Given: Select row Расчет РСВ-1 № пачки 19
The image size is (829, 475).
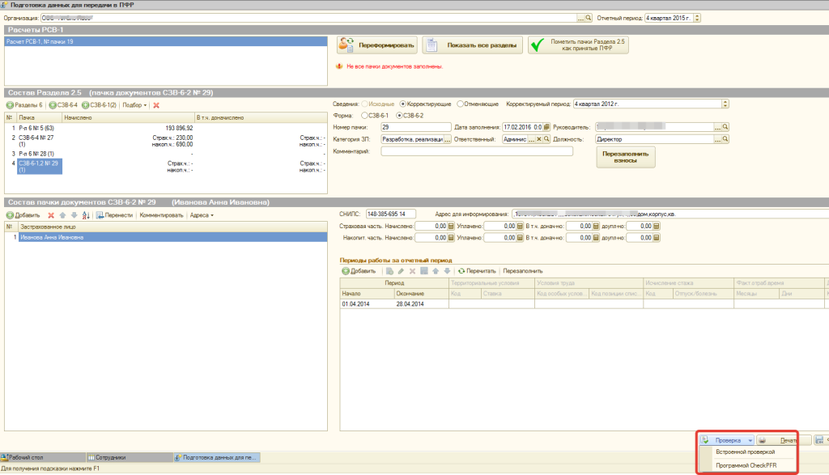Looking at the screenshot, I should click(x=166, y=41).
